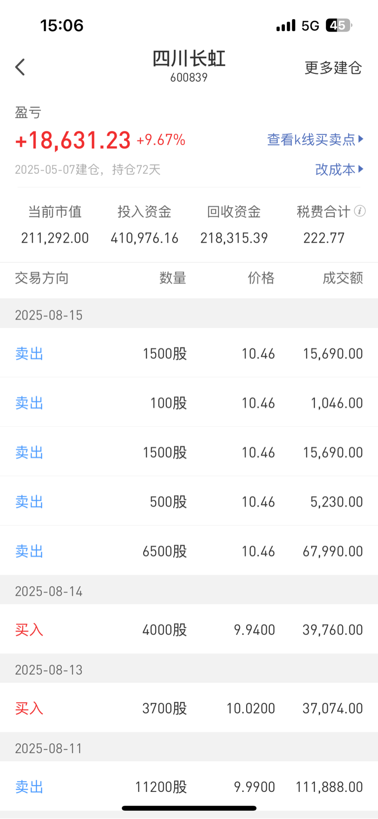Tap the 15:06 clock in status bar

62,25
